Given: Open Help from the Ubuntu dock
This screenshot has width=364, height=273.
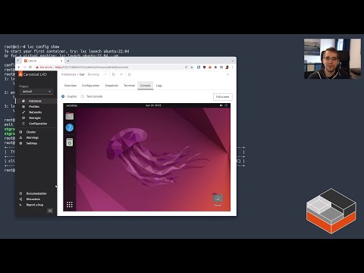Looking at the screenshot, I should coord(70,127).
